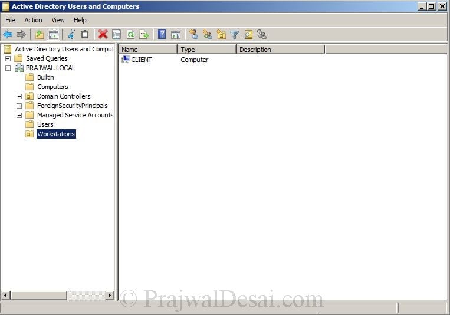Screen dimensions: 450x315
Task: Select the Workstations OU
Action: (x=56, y=134)
